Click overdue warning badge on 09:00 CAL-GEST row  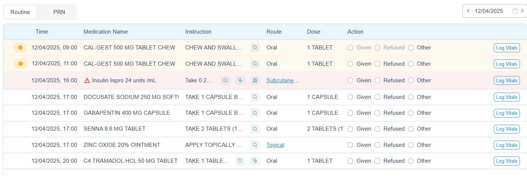click(20, 48)
